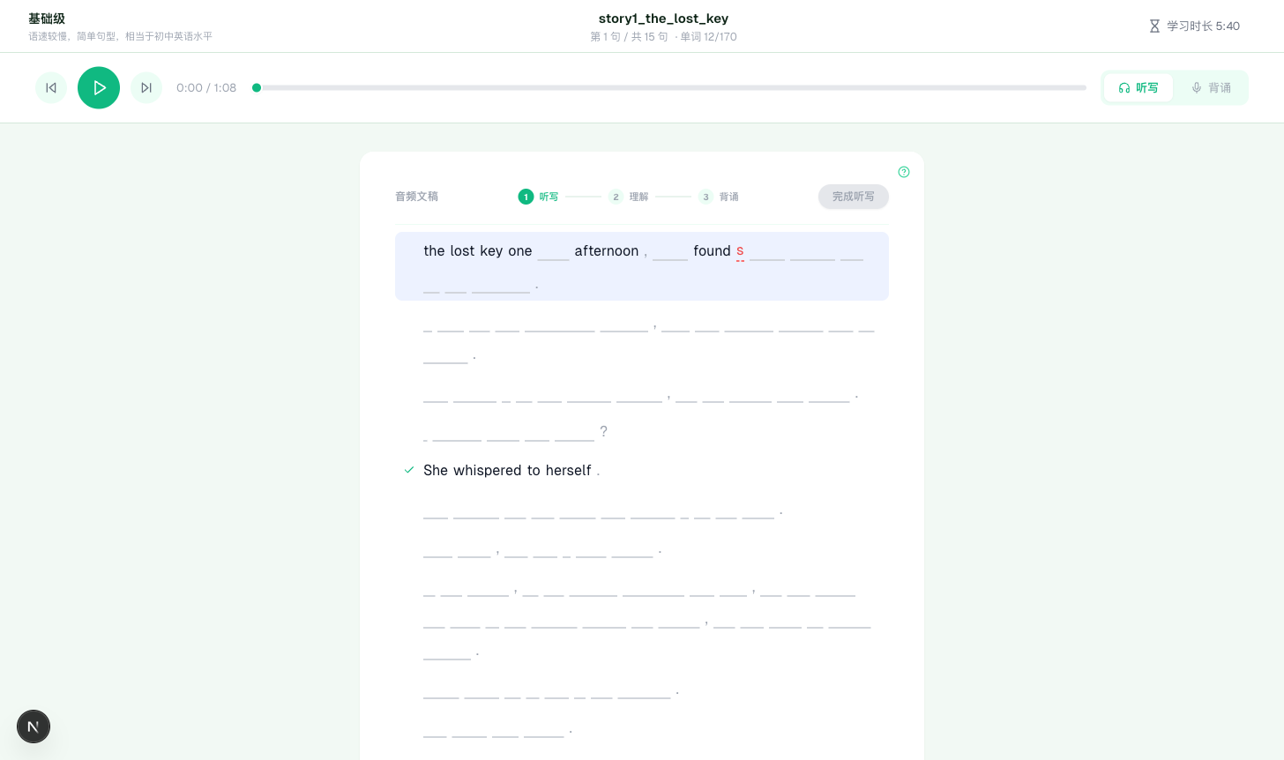
Task: Click the 基础级 level heading
Action: click(47, 19)
